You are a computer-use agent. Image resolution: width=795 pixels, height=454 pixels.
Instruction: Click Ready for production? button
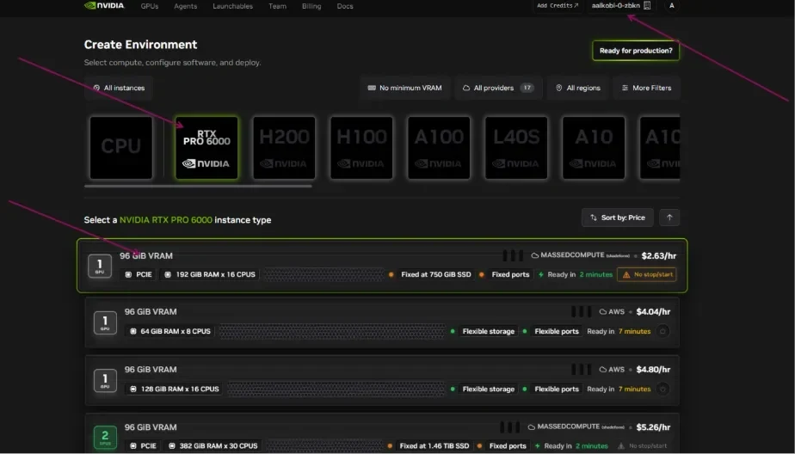click(636, 51)
